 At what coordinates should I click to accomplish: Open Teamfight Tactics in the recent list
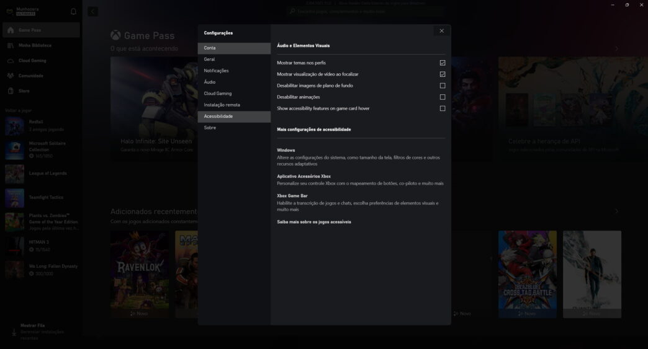42,198
